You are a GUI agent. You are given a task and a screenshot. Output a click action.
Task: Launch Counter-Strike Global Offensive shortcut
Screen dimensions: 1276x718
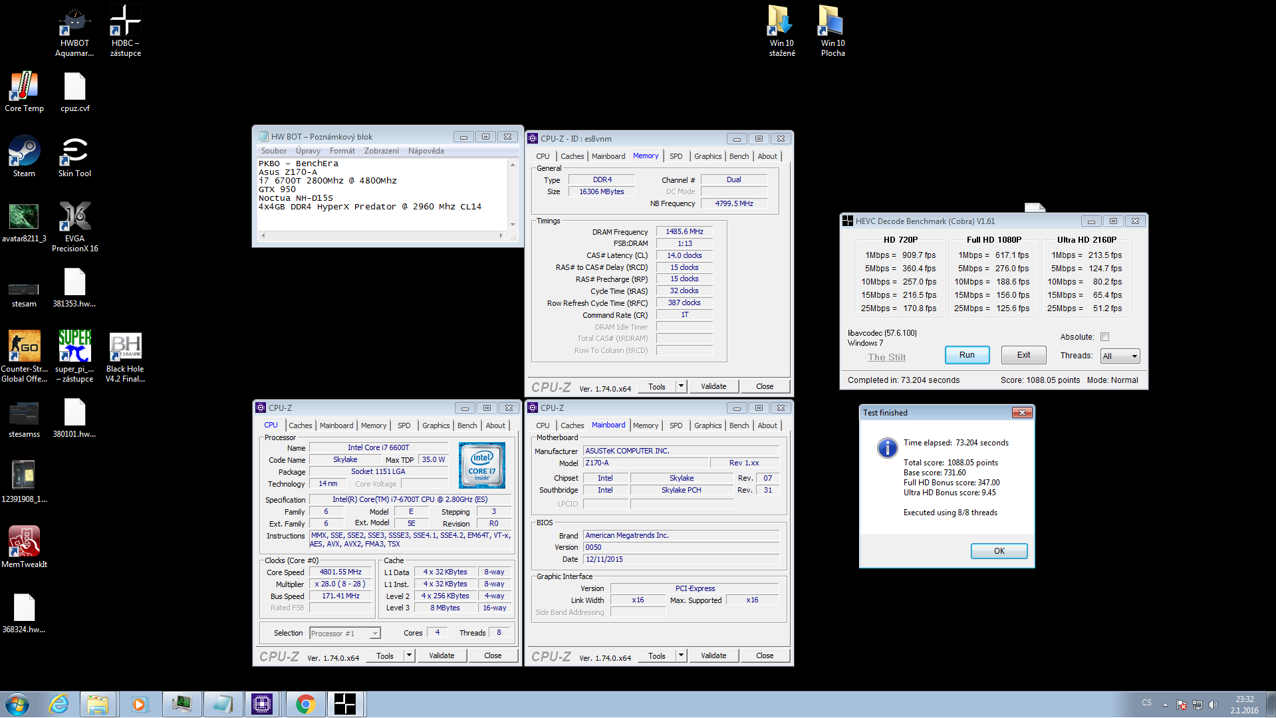(x=24, y=357)
